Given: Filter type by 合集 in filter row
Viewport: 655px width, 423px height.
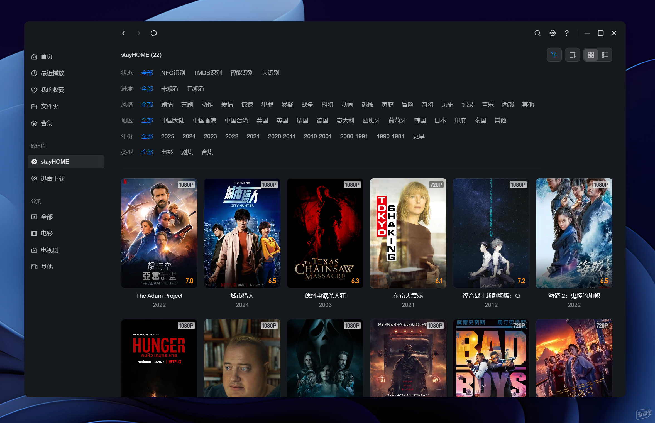Looking at the screenshot, I should pyautogui.click(x=207, y=152).
